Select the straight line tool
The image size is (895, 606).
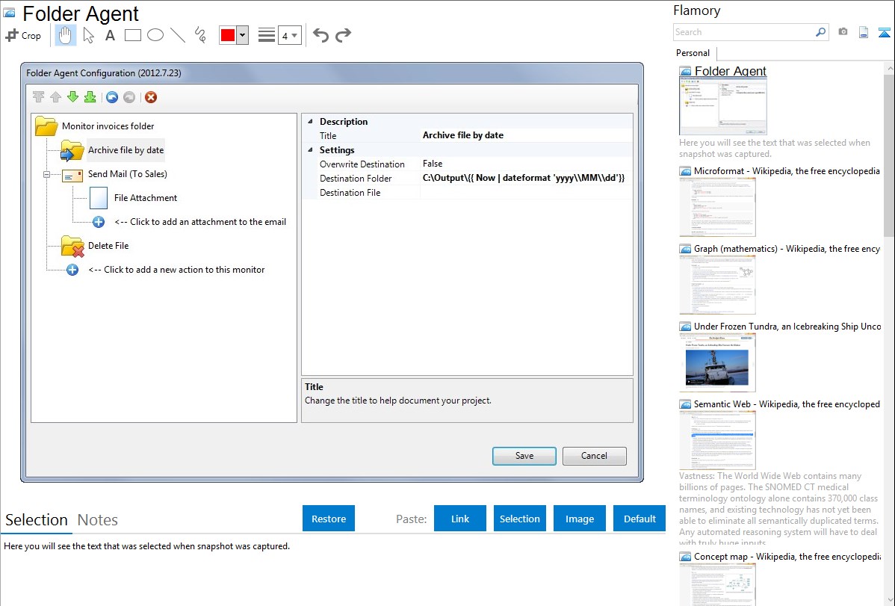tap(178, 35)
